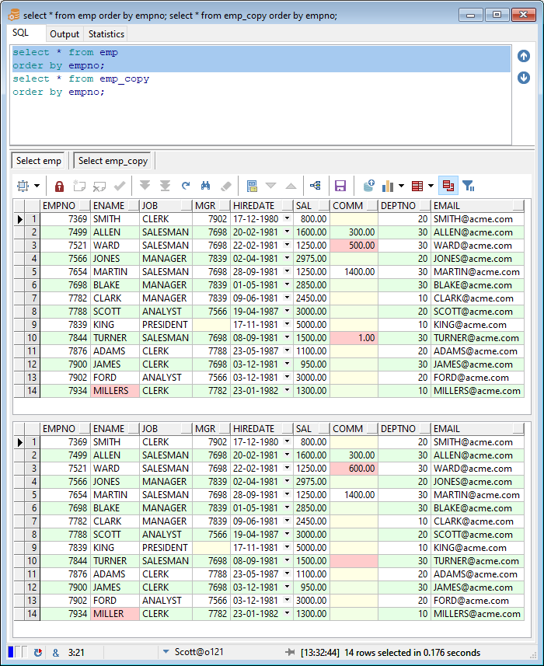Click the purple floppy save icon

point(340,186)
